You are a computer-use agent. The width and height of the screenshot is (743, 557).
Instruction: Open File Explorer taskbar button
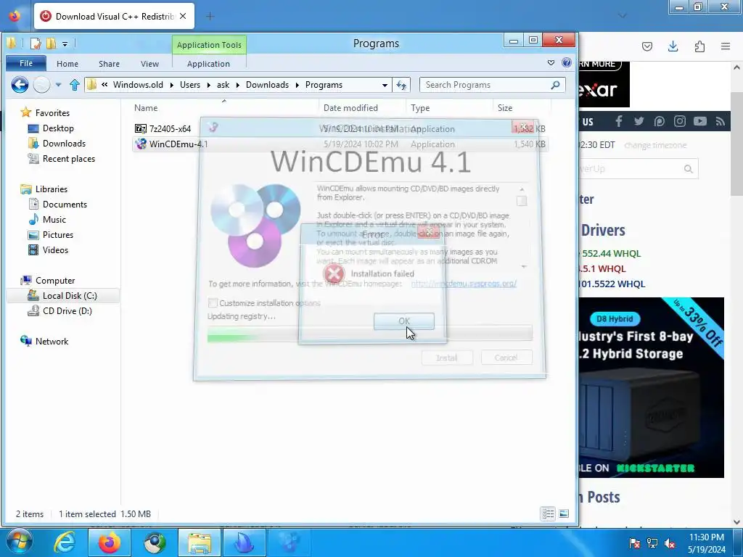200,542
